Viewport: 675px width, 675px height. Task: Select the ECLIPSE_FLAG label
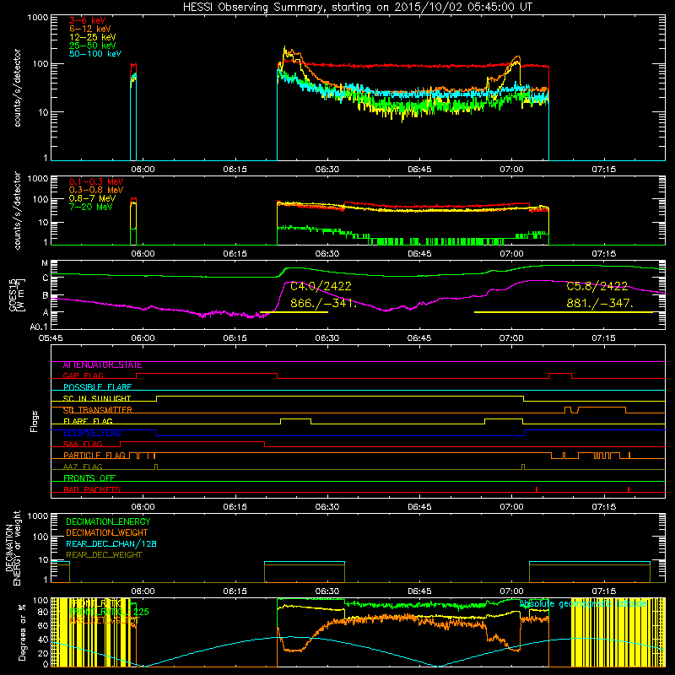click(x=92, y=433)
